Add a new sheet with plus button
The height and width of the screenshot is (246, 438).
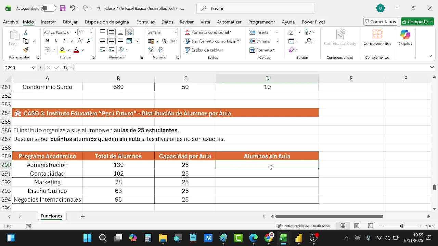click(x=83, y=216)
